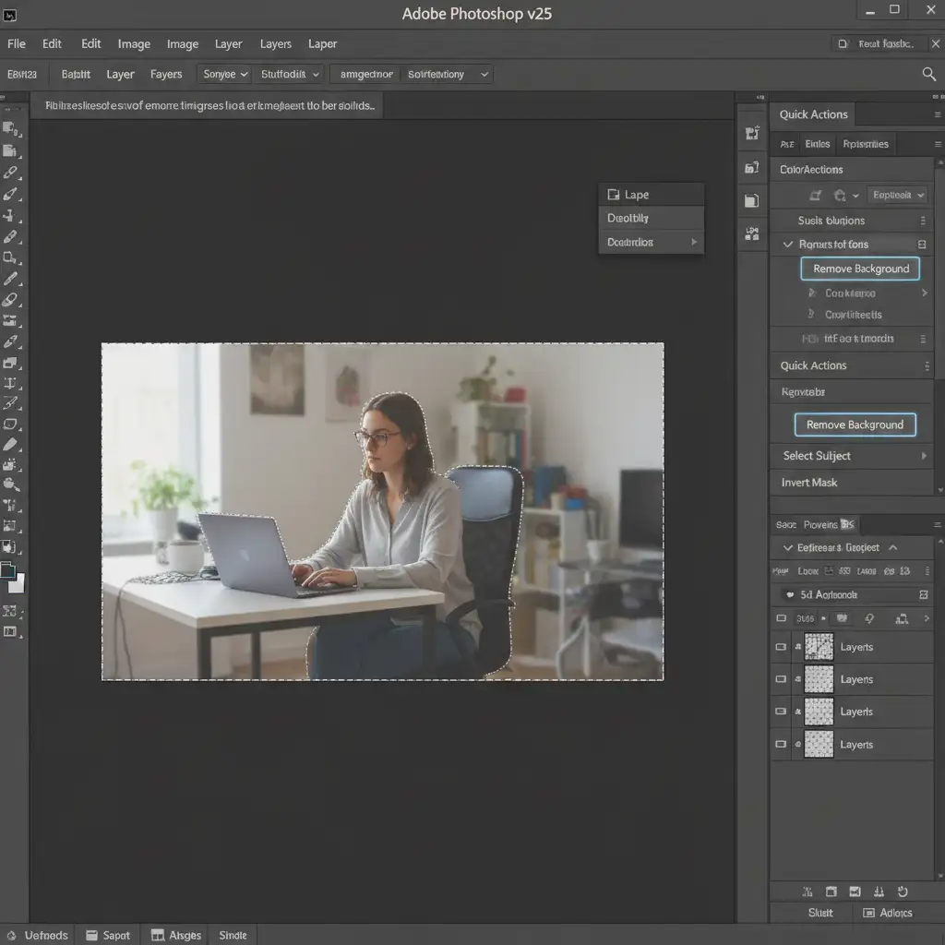The image size is (945, 945).
Task: Expand the Select Subject submenu arrow
Action: (924, 456)
